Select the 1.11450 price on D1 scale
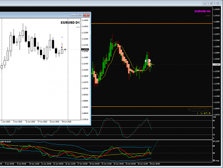Screen dimensions: 223x168 pos(85,64)
